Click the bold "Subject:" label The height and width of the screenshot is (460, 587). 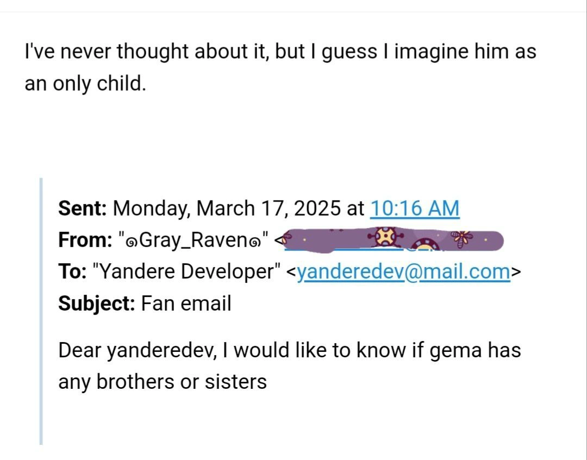pyautogui.click(x=97, y=303)
